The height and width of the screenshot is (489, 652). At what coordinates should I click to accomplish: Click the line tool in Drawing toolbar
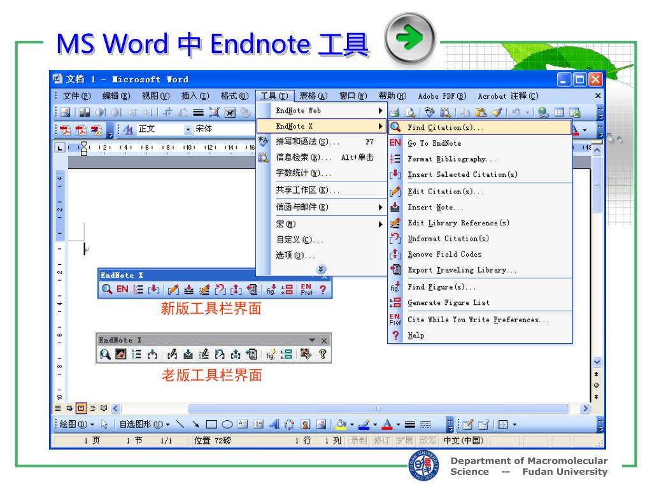coord(180,424)
